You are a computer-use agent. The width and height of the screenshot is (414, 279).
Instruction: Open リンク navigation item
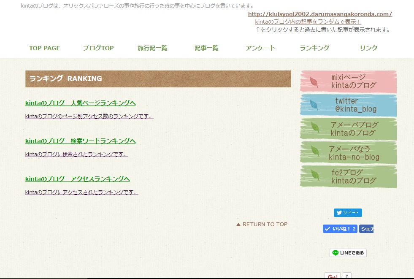pos(368,48)
